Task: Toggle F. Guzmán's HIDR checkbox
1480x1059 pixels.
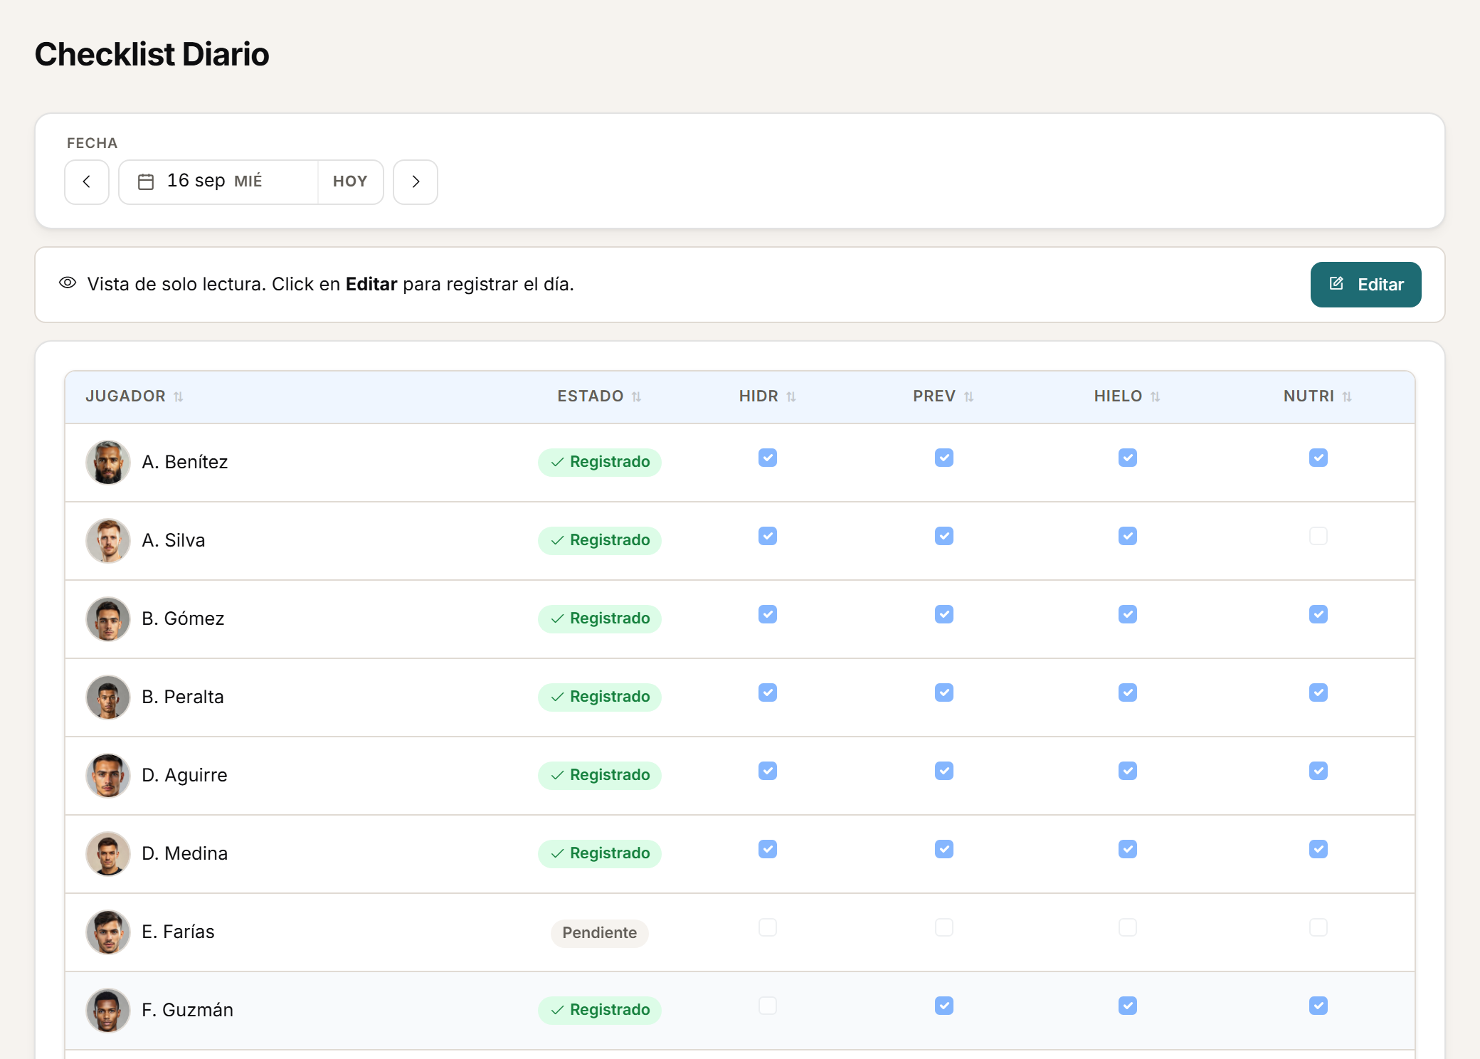Action: [x=768, y=1006]
